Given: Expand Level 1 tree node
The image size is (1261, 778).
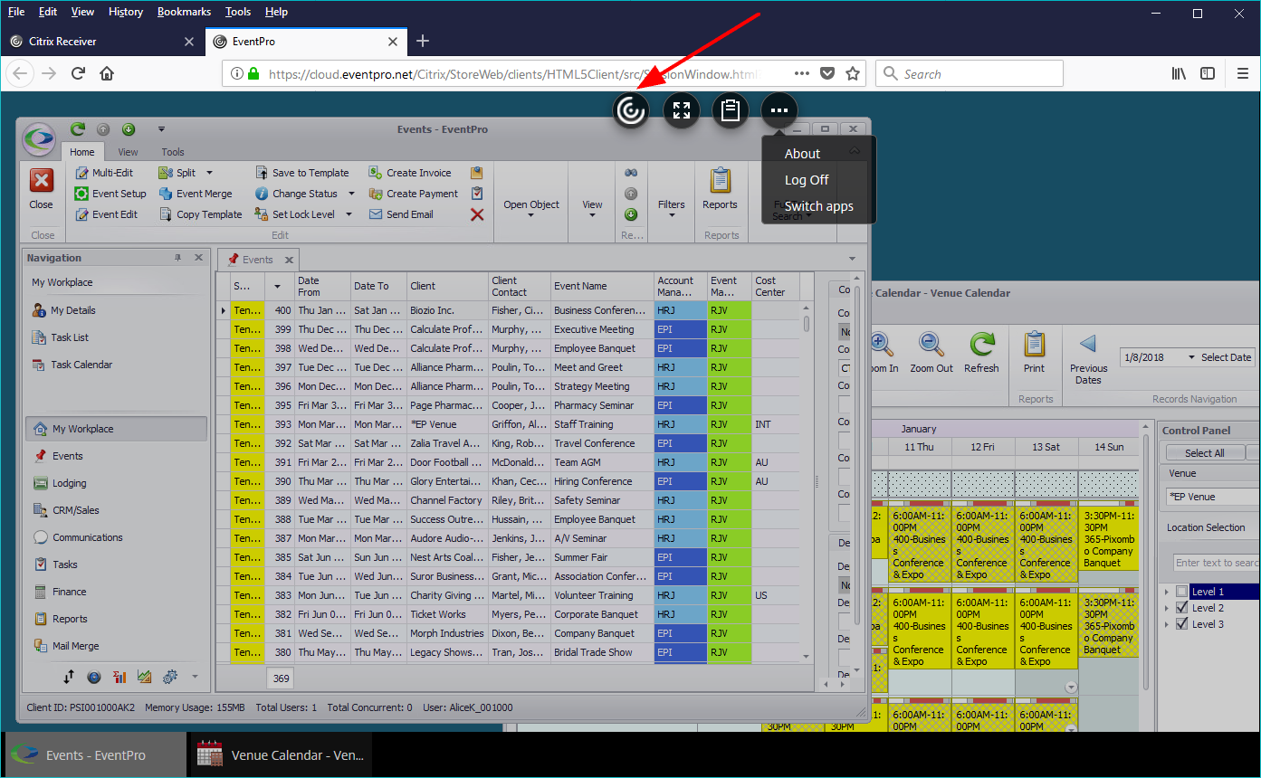Looking at the screenshot, I should [1167, 592].
